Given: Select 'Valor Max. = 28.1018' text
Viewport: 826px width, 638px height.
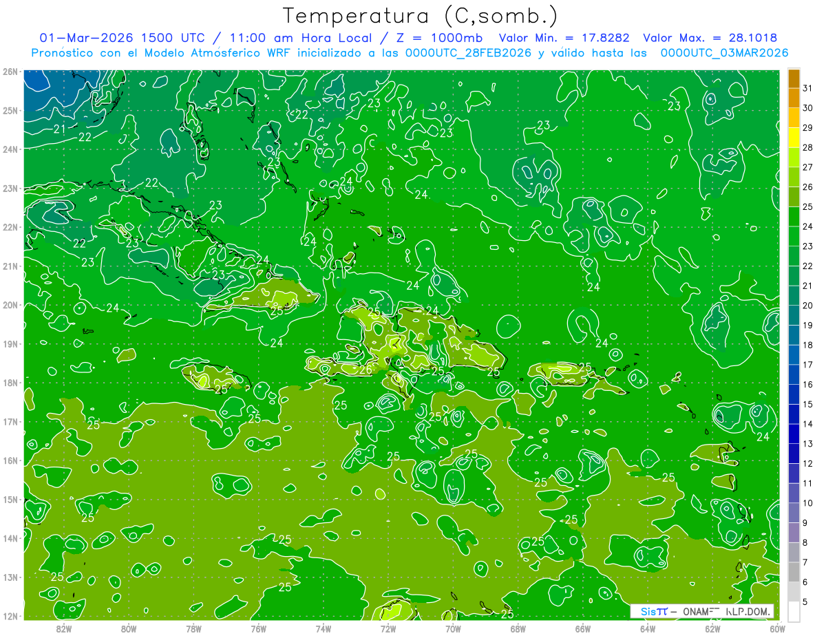Looking at the screenshot, I should [710, 38].
